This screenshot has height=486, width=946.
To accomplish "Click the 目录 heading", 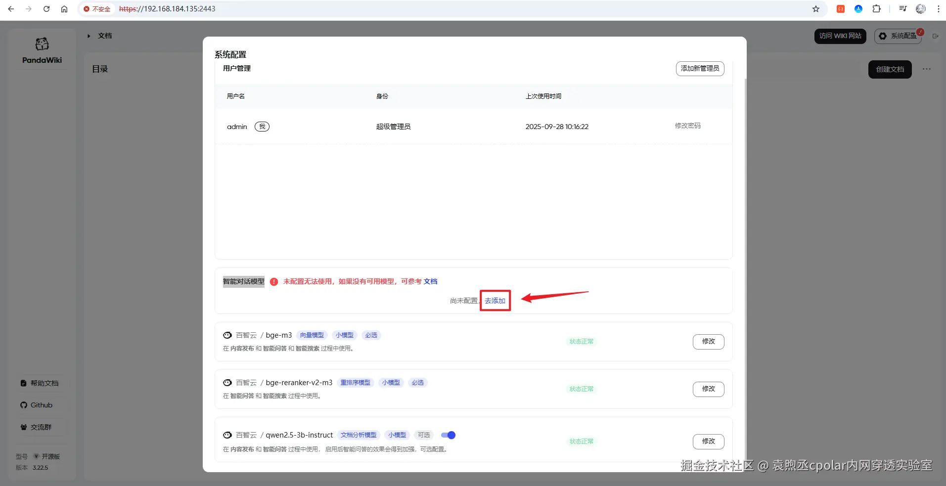I will [100, 69].
